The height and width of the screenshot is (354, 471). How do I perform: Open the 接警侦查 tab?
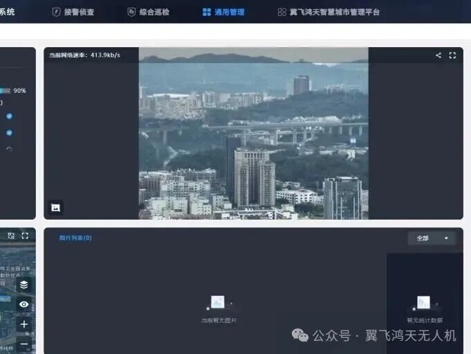click(73, 12)
